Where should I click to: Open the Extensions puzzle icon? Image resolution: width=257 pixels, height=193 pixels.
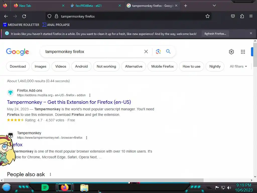[242, 16]
